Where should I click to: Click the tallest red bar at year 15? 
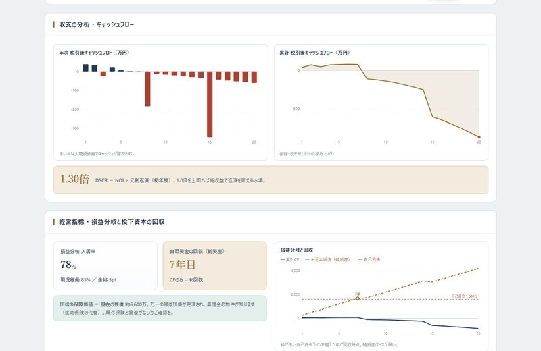pyautogui.click(x=210, y=104)
